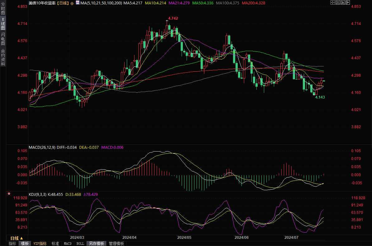Toggle the 模板 bottom tab
The width and height of the screenshot is (372, 246).
coord(25,244)
